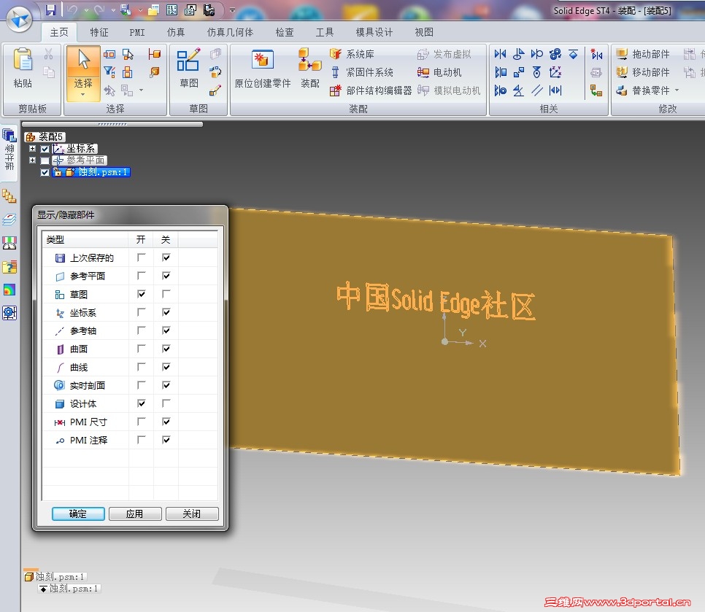Expand the lower 蚀刻.psm:1 dropdown arrow
705x612 pixels.
tap(43, 589)
